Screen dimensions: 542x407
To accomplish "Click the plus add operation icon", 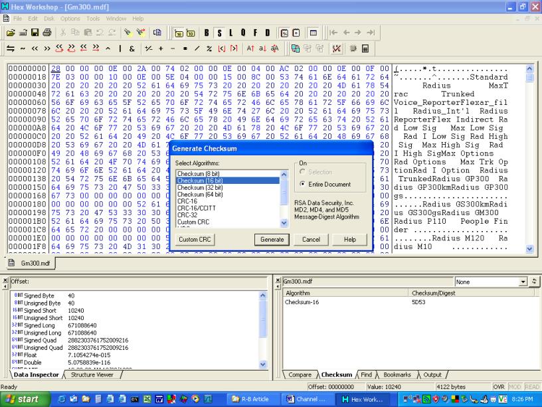I will coord(161,48).
